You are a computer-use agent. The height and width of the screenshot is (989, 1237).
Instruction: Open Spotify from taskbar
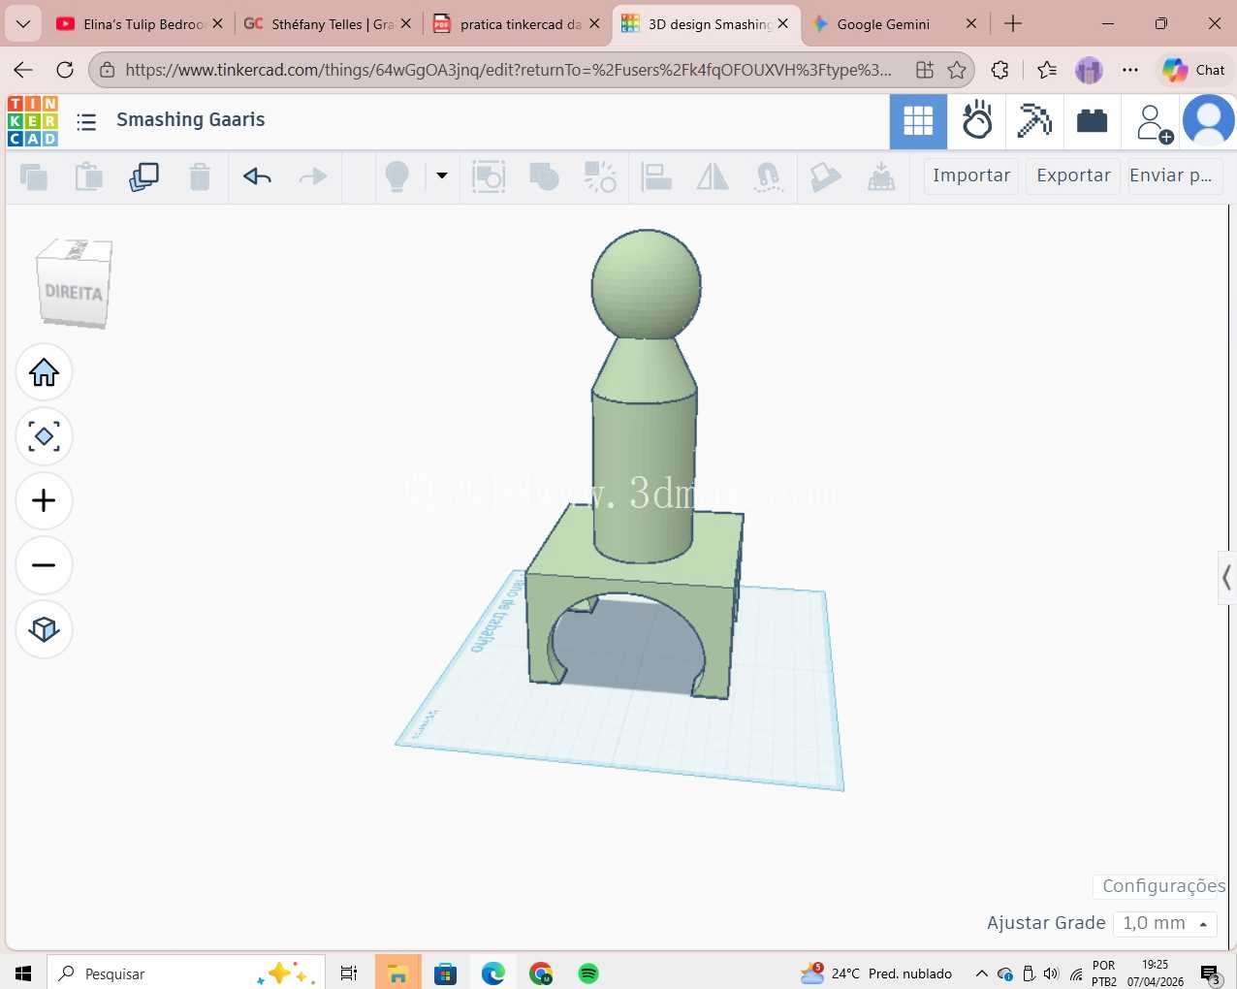click(x=588, y=973)
